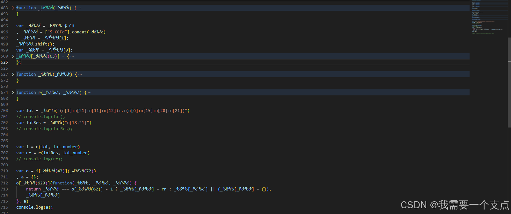Click the fold ellipsis on line 500
The height and width of the screenshot is (214, 511).
pyautogui.click(x=72, y=56)
